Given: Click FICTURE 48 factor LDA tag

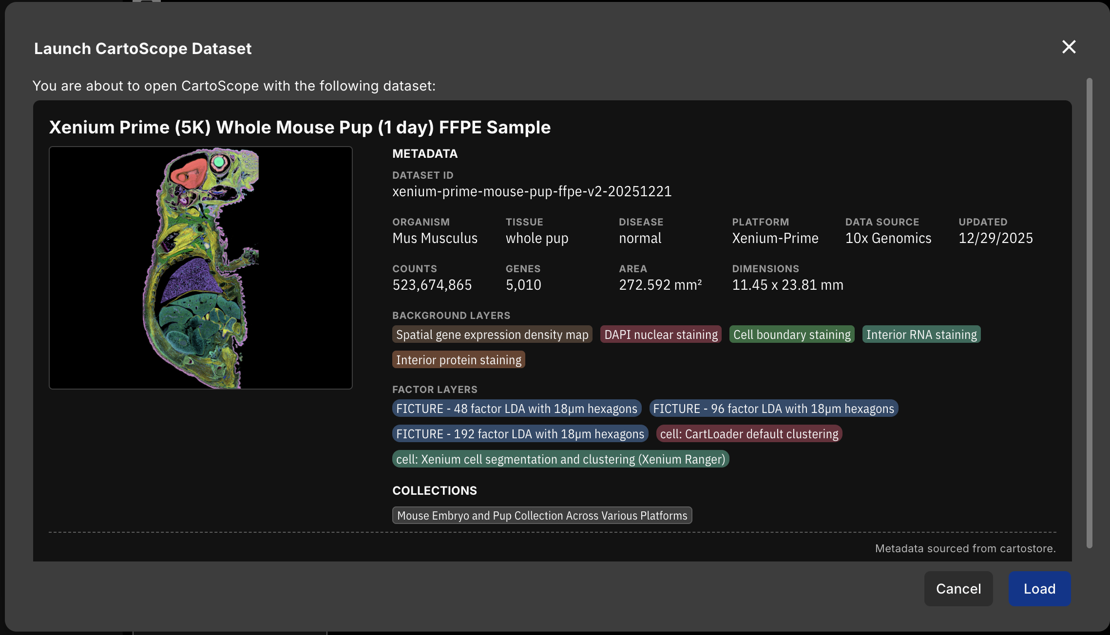Looking at the screenshot, I should tap(517, 409).
